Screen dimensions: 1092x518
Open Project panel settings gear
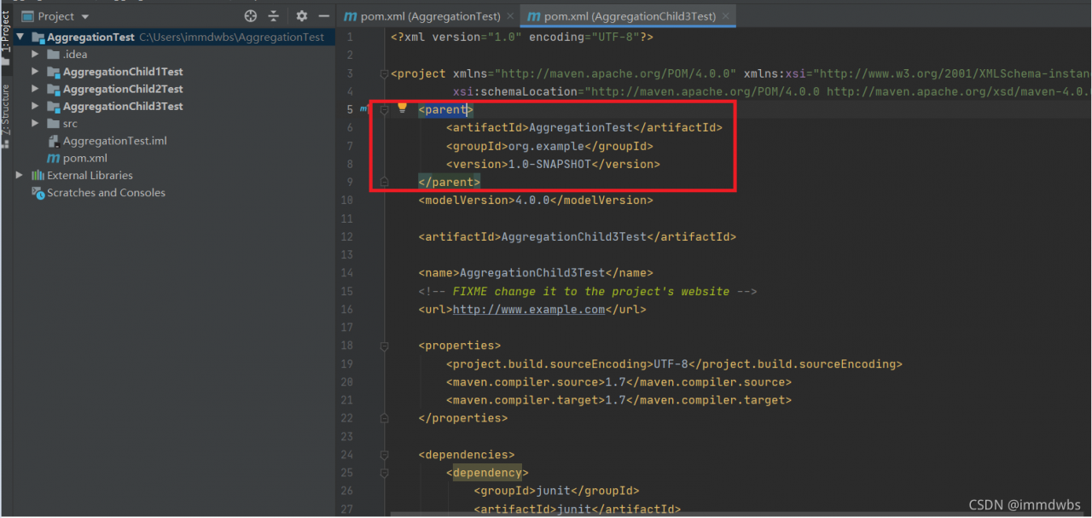pyautogui.click(x=301, y=16)
